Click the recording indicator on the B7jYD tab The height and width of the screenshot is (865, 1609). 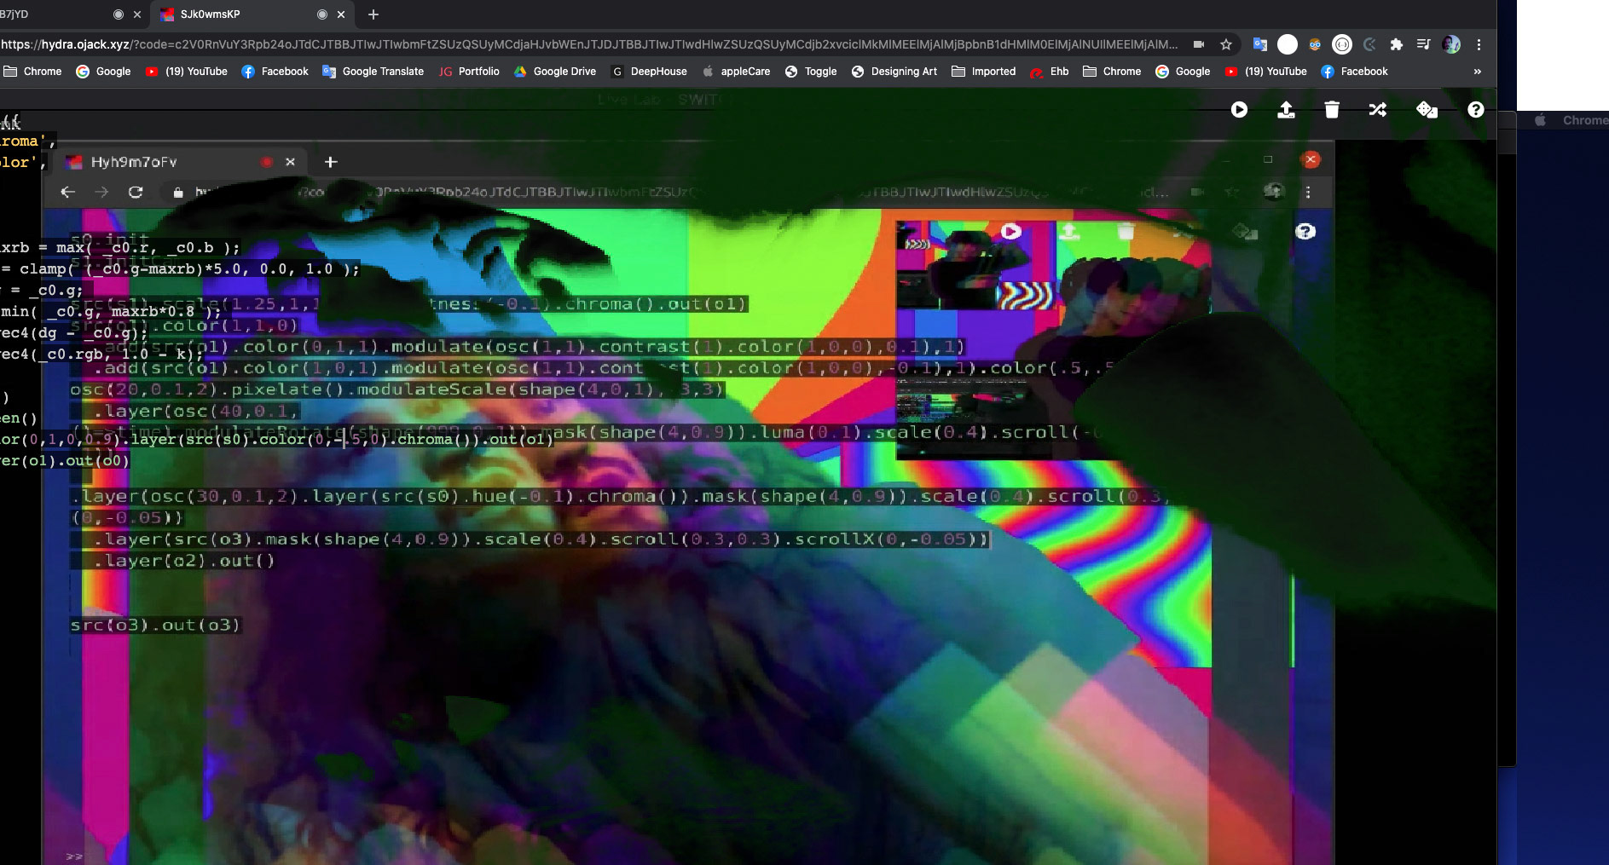pos(119,14)
